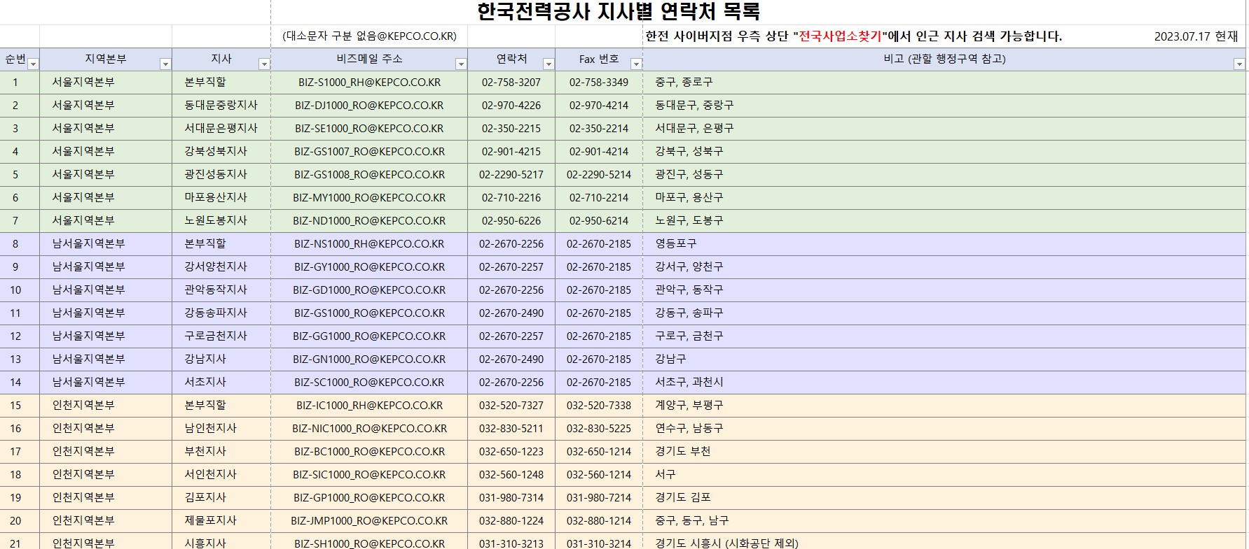This screenshot has width=1249, height=549.
Task: Select email BIZ-BC1000_RO@KEPCO.CO.KR
Action: tap(369, 452)
